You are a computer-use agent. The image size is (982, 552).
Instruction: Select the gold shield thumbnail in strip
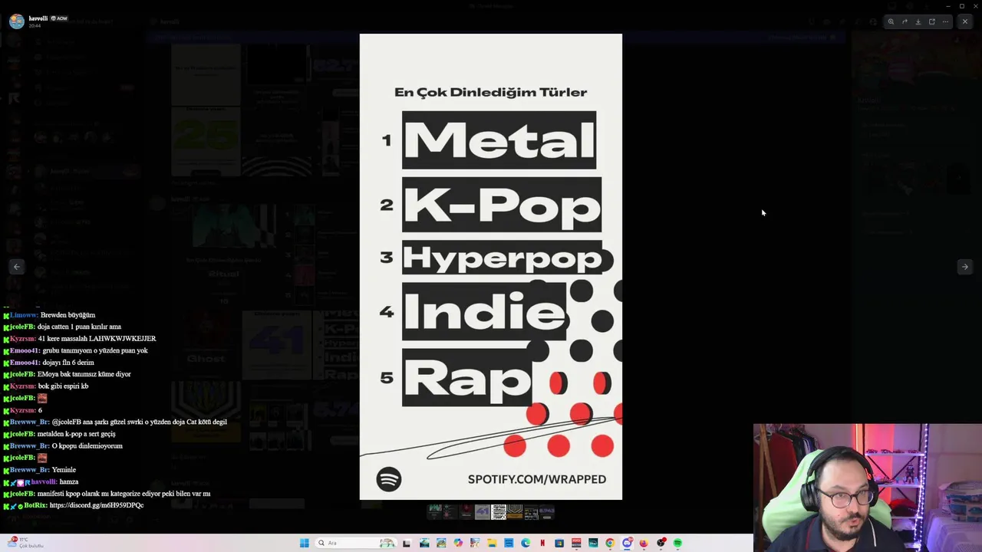(515, 512)
